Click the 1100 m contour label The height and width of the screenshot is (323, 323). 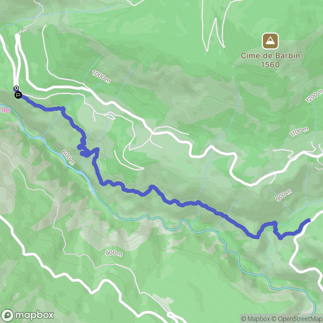(x=299, y=132)
